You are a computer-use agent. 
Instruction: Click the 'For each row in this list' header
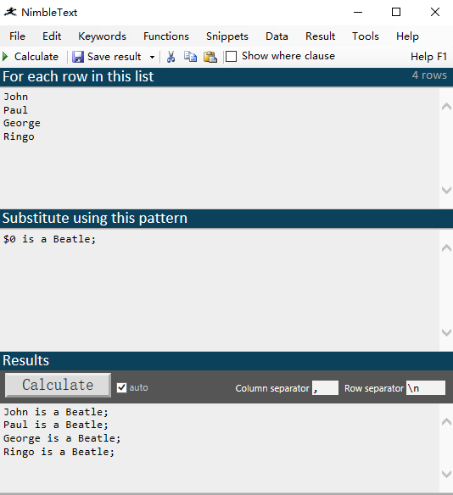pyautogui.click(x=78, y=76)
